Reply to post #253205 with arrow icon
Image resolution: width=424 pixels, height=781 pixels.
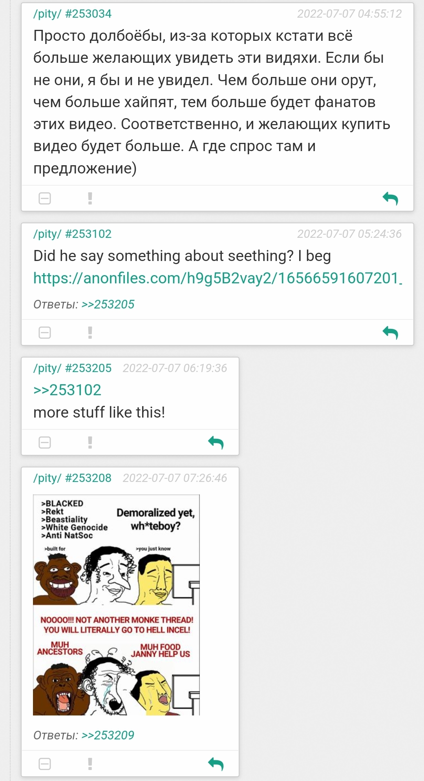[216, 443]
